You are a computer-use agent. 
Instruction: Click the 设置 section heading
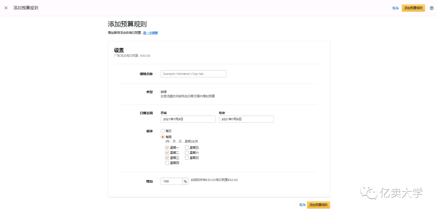click(x=119, y=50)
